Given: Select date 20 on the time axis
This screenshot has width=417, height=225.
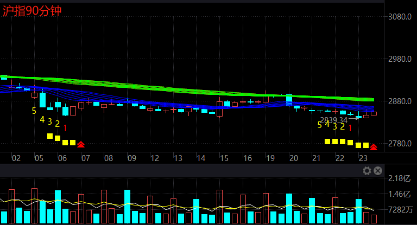Looking at the screenshot, I should pyautogui.click(x=293, y=158).
